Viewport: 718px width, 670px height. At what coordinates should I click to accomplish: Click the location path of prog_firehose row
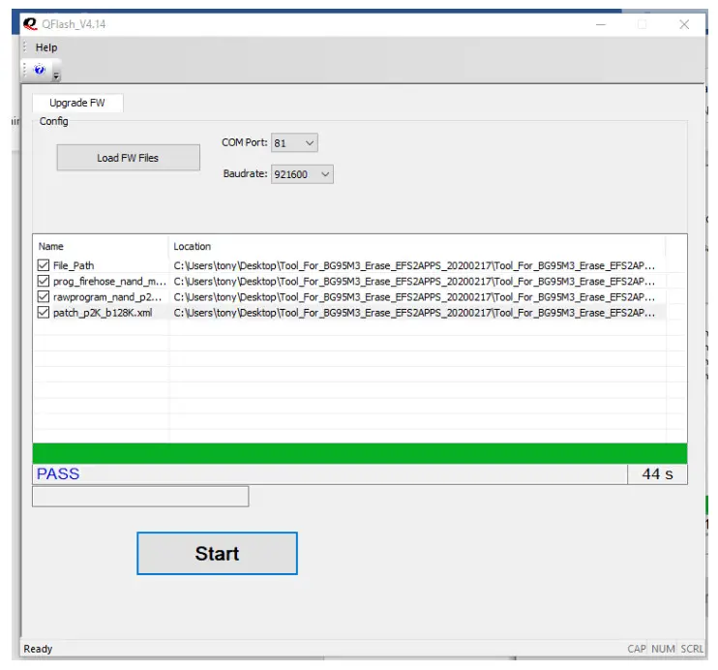414,281
